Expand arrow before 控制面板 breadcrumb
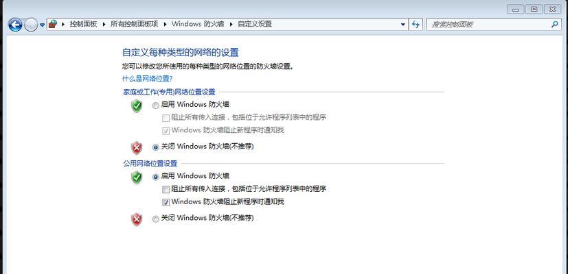The height and width of the screenshot is (274, 568). (x=63, y=24)
